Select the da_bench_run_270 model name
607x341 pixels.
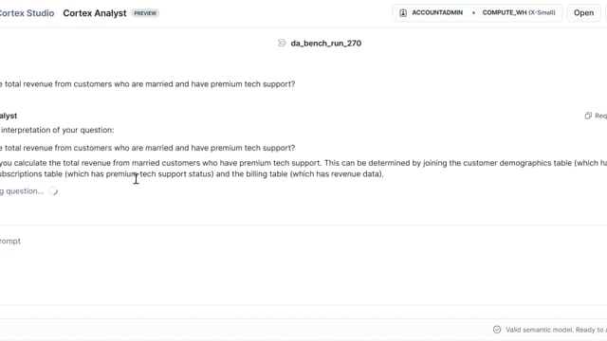(326, 43)
